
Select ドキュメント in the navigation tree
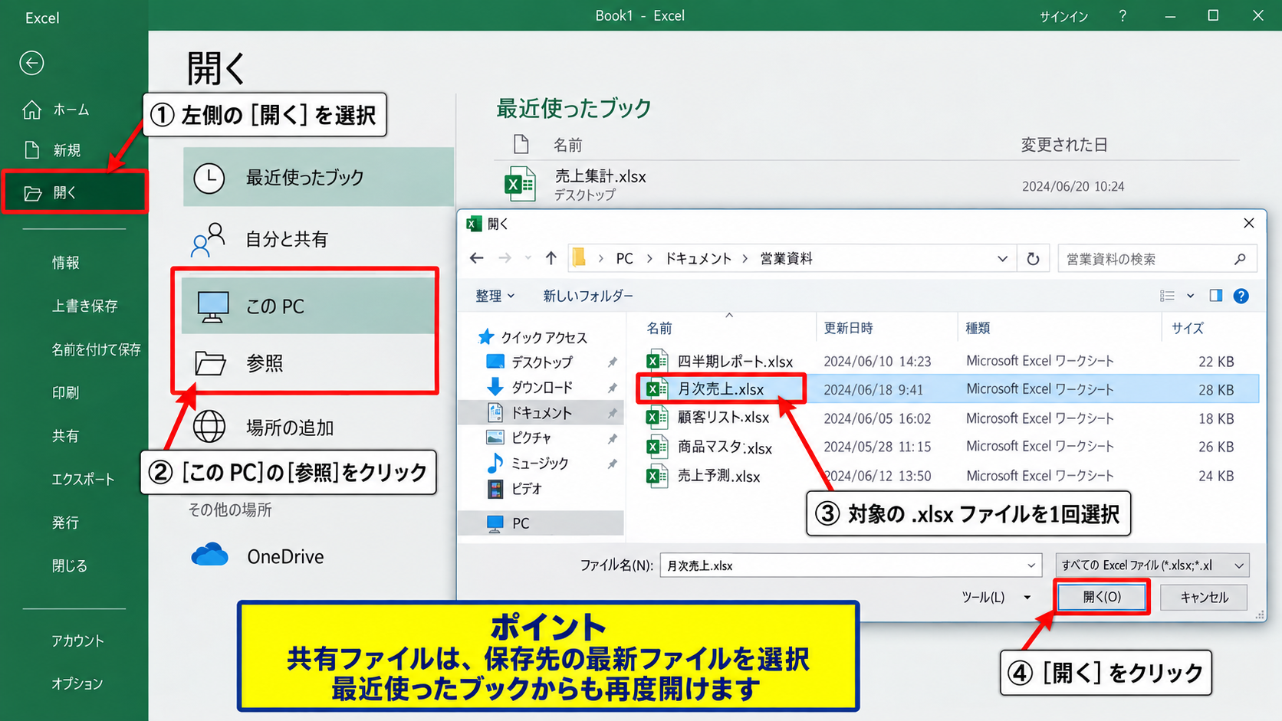tap(541, 412)
